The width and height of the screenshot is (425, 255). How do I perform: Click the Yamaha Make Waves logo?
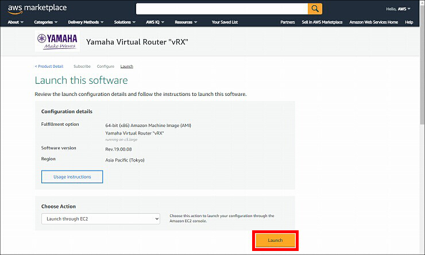pyautogui.click(x=57, y=41)
